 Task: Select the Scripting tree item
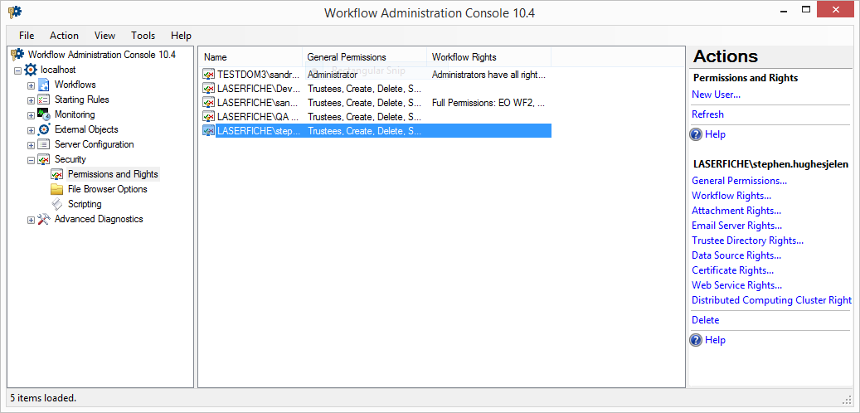(x=85, y=204)
